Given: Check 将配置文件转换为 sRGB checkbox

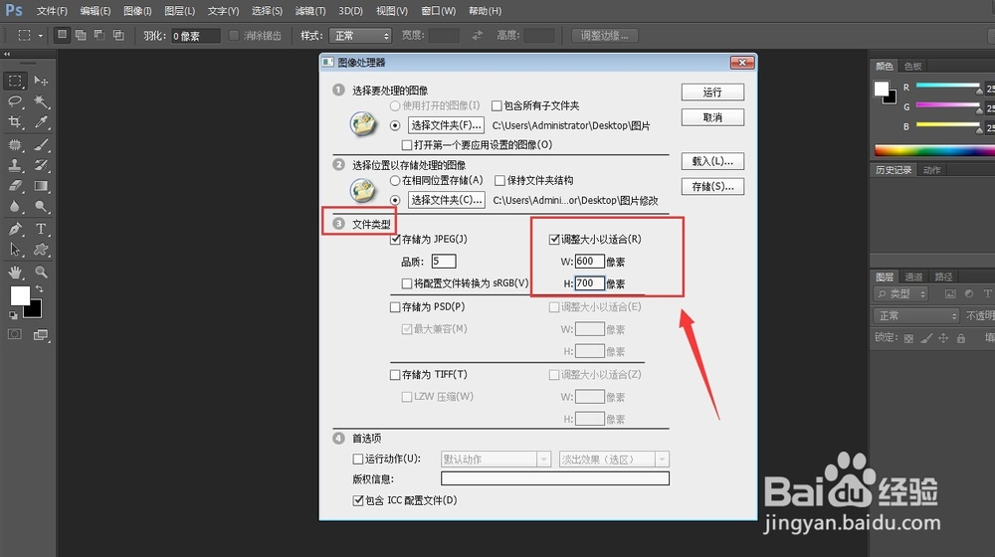Looking at the screenshot, I should click(407, 283).
